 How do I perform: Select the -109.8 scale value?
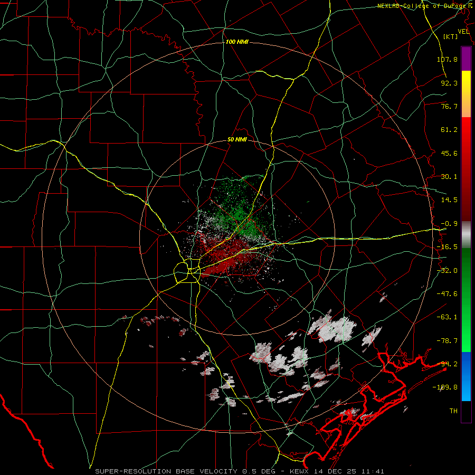coord(445,387)
